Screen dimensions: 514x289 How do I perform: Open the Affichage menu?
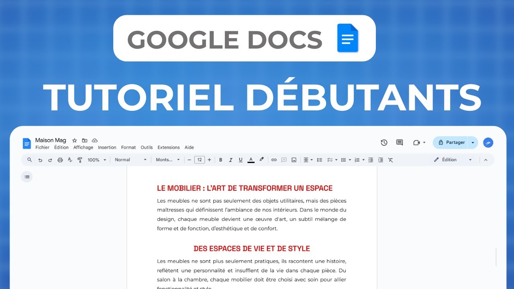click(x=83, y=147)
